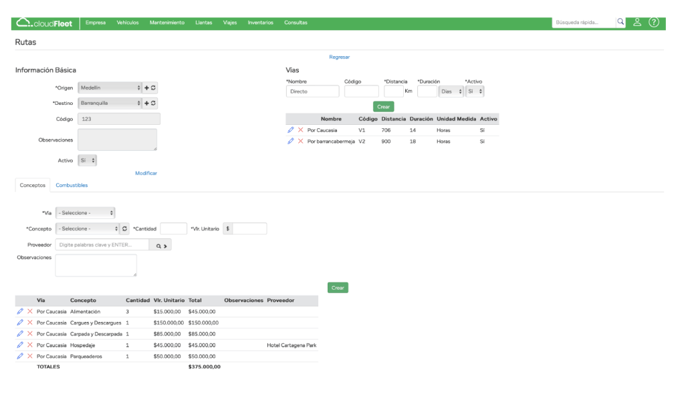Image resolution: width=684 pixels, height=396 pixels.
Task: Click the Nombre field containing Directo
Action: [x=312, y=91]
